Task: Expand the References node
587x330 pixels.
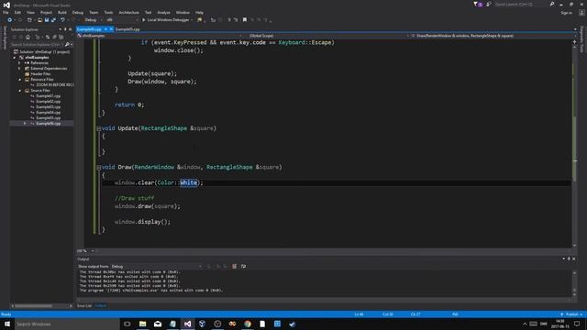Action: tap(20, 63)
